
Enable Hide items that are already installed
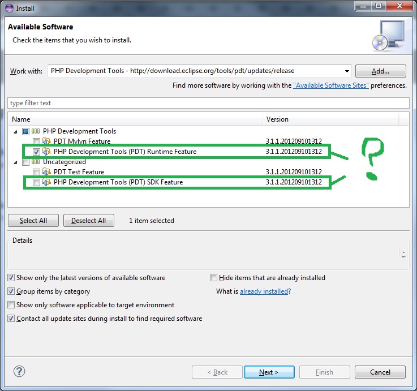213,278
